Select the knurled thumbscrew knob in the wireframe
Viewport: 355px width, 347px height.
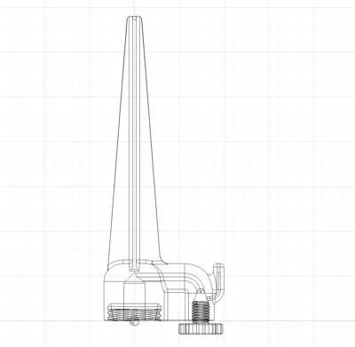click(201, 328)
